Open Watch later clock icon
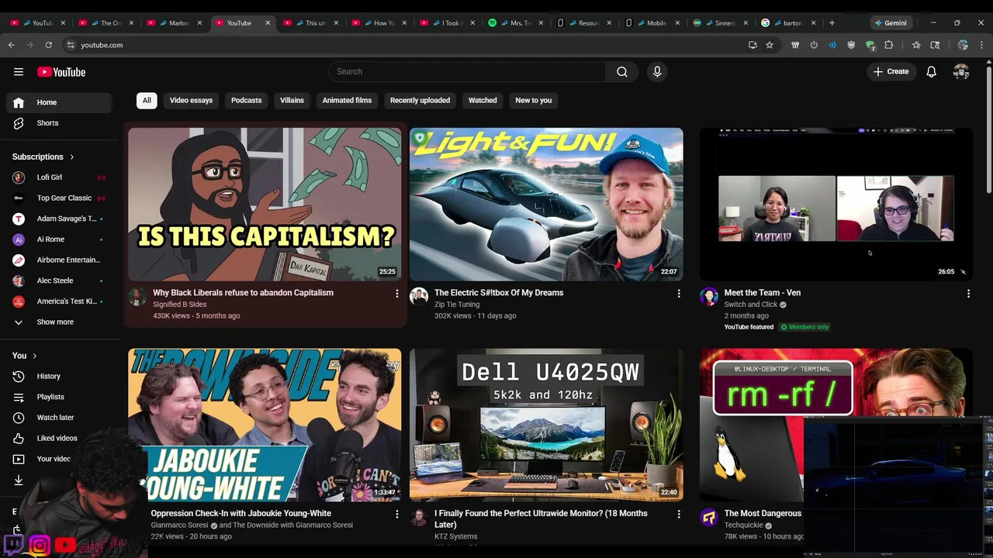Screen dimensions: 993x558 click(x=19, y=417)
